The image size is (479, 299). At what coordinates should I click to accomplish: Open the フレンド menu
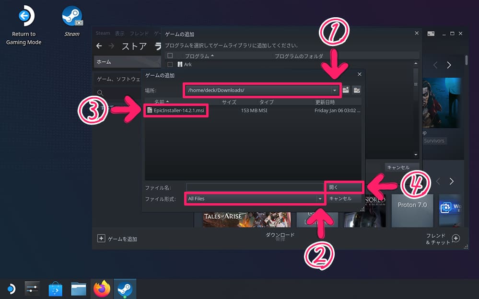(x=140, y=33)
